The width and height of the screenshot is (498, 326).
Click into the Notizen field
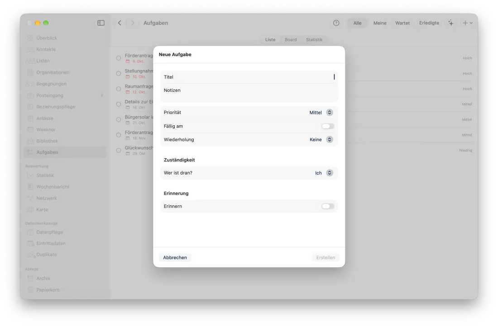[x=249, y=93]
